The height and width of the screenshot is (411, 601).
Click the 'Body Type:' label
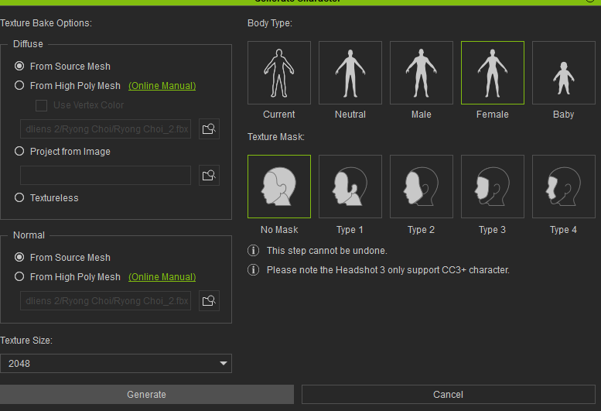[x=270, y=23]
